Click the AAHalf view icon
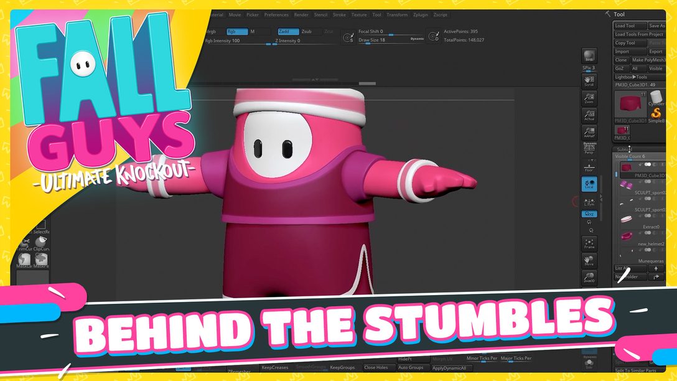 point(589,133)
